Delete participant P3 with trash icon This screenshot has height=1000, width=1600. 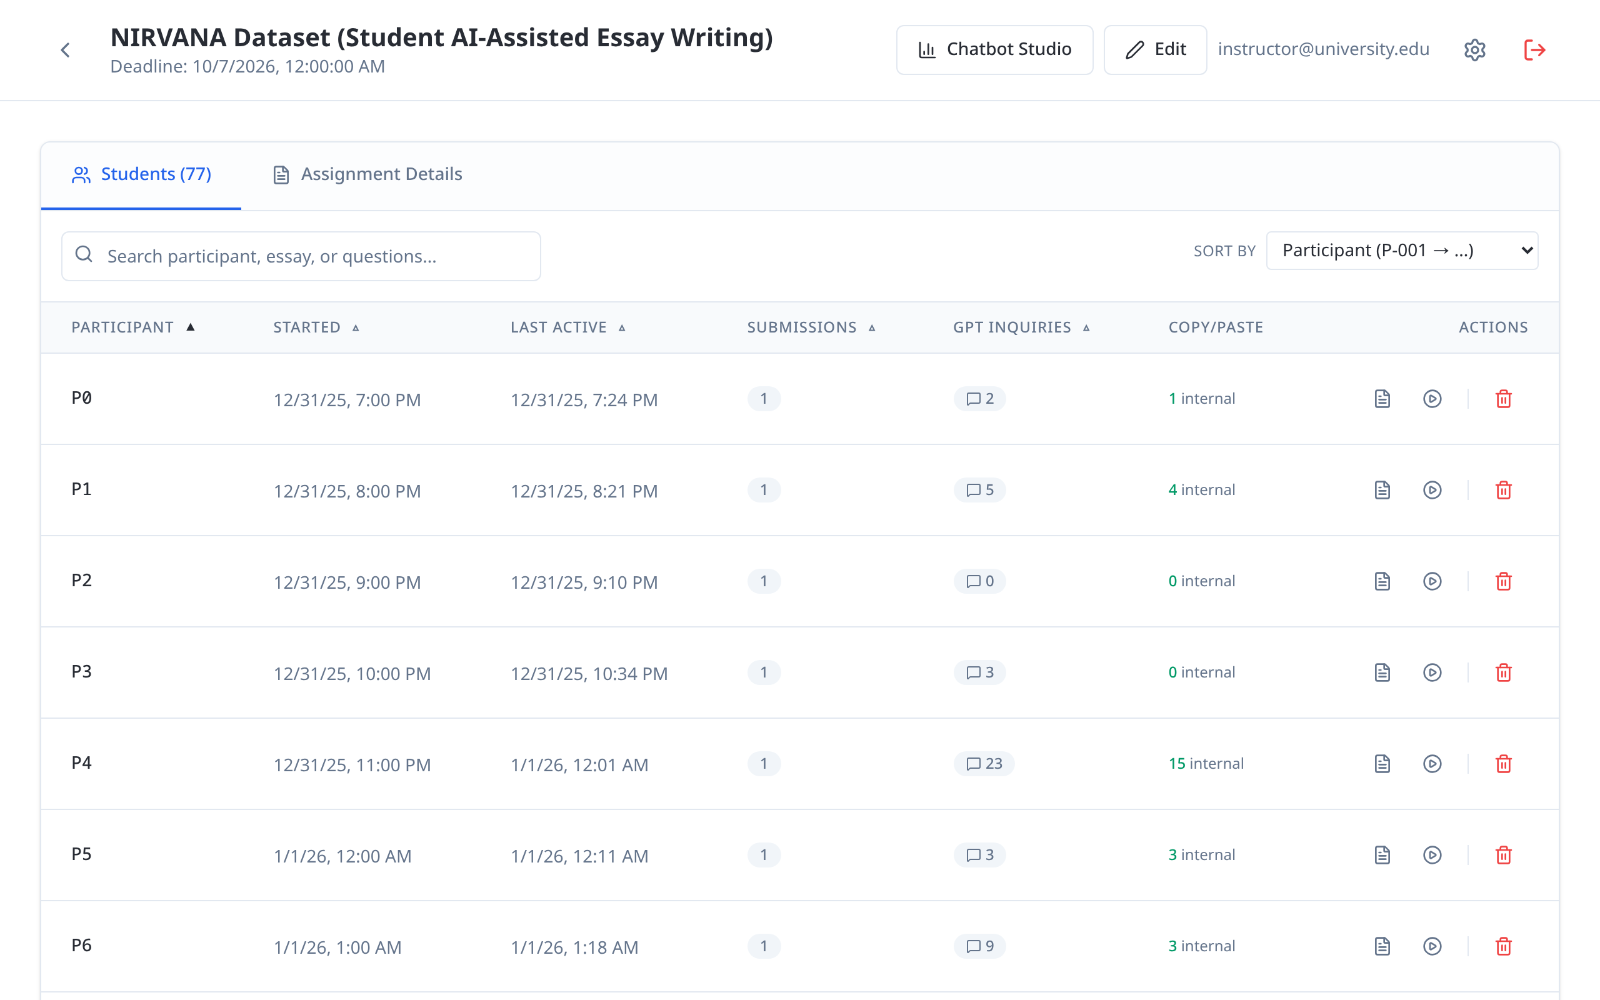[x=1504, y=672]
